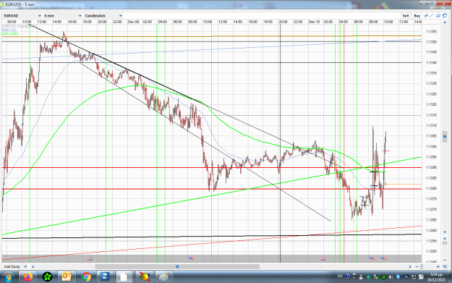
Task: Open the Windows Start menu
Action: click(x=8, y=277)
